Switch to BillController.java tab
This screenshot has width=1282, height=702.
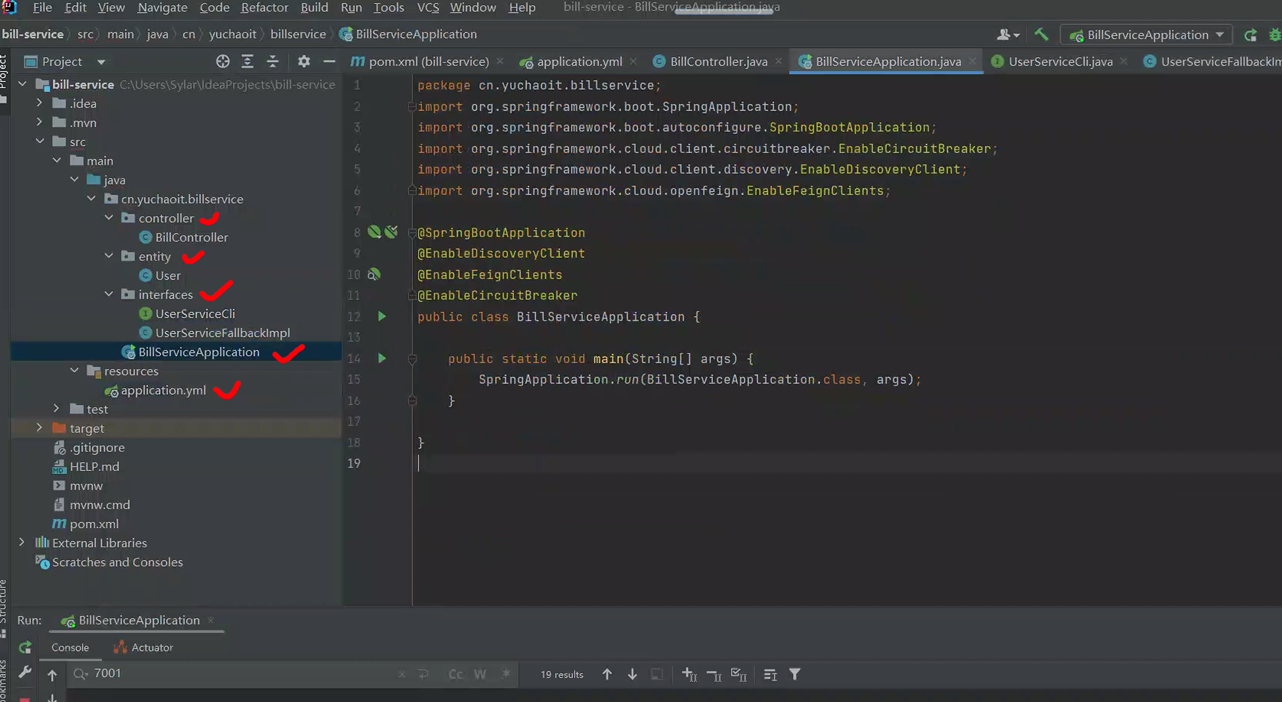click(x=718, y=61)
